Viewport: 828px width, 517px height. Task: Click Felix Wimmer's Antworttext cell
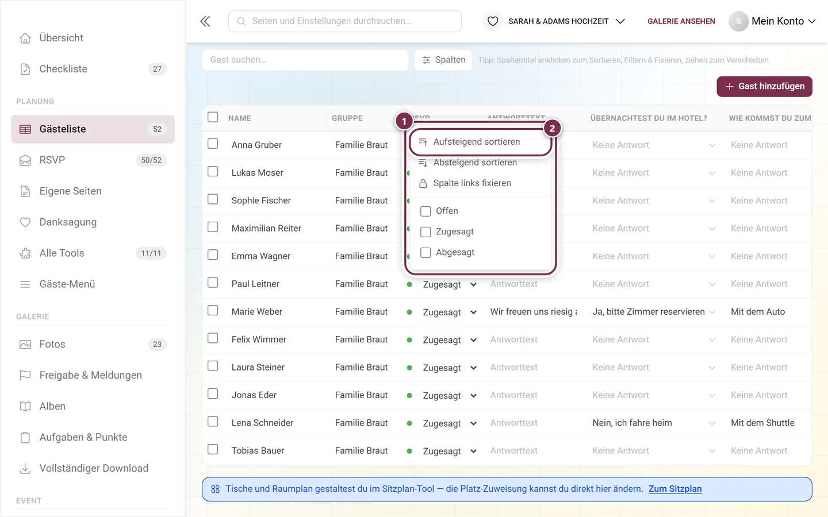click(534, 340)
